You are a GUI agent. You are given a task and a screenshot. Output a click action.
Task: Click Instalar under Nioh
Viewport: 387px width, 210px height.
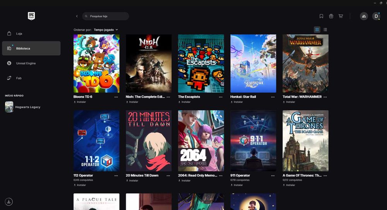pos(132,102)
